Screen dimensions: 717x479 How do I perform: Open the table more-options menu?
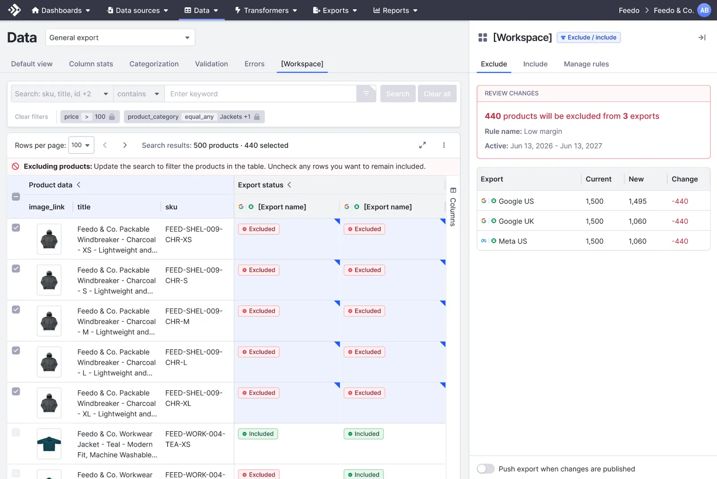tap(444, 145)
